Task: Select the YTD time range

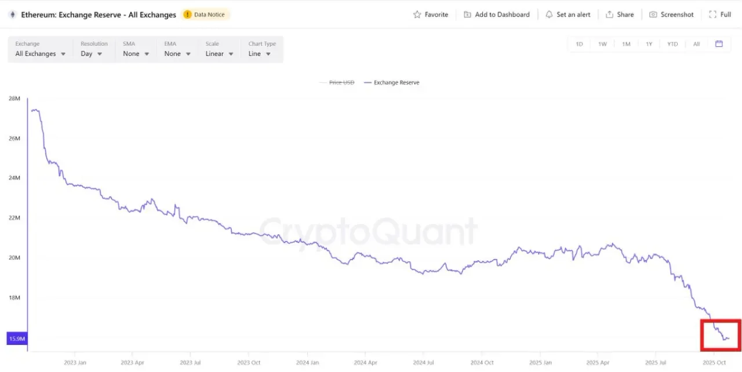Action: 672,44
